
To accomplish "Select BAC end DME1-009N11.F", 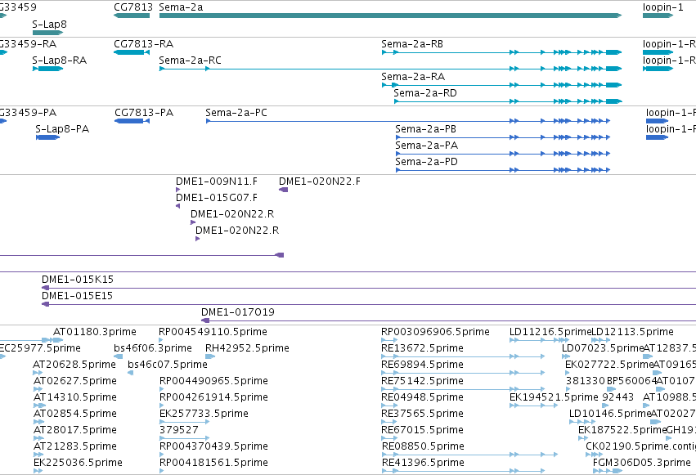I will (178, 190).
